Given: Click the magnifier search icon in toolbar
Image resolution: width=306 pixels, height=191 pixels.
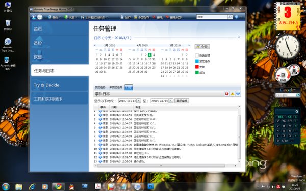Looking at the screenshot, I should [x=230, y=17].
